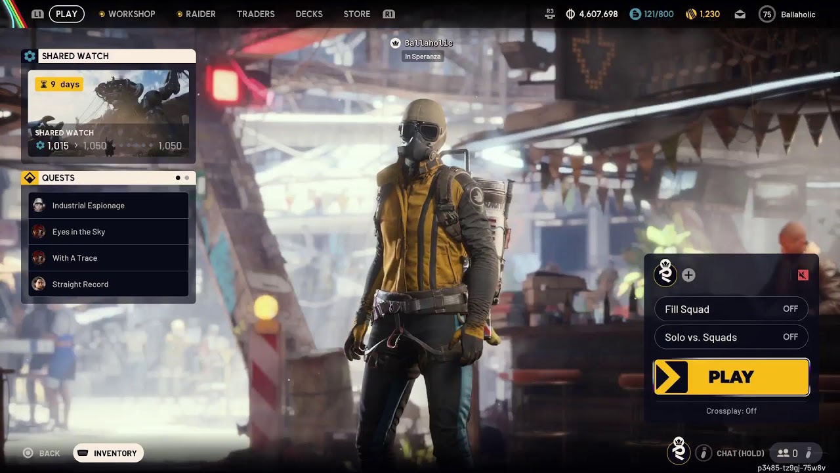Click the Shared Watch panel header title
The width and height of the screenshot is (840, 473).
point(75,56)
